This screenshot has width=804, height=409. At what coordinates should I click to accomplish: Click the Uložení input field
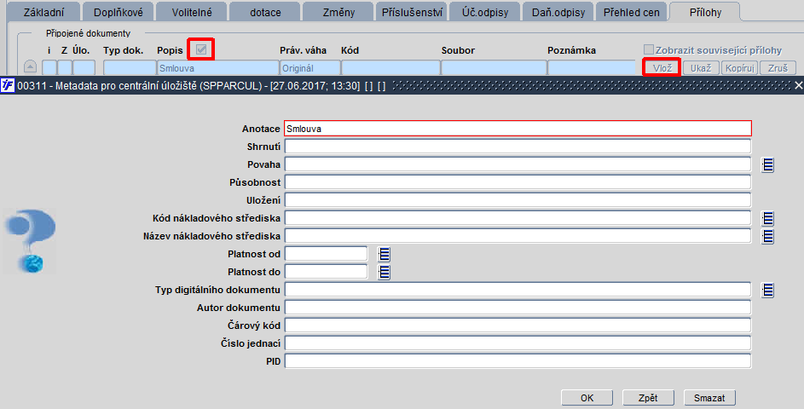point(518,200)
